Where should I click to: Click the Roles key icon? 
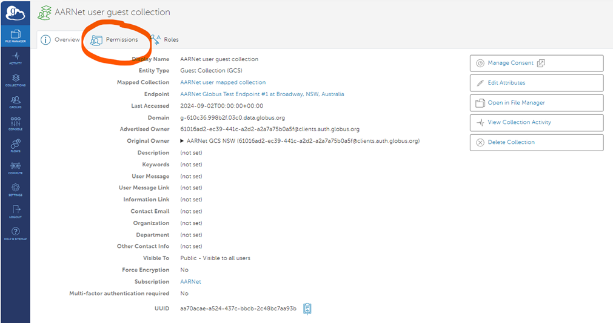click(x=155, y=39)
